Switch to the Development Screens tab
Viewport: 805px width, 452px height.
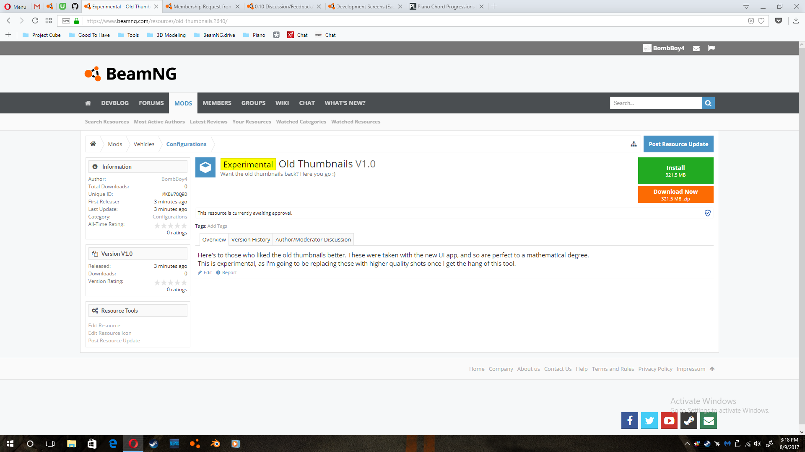coord(366,7)
